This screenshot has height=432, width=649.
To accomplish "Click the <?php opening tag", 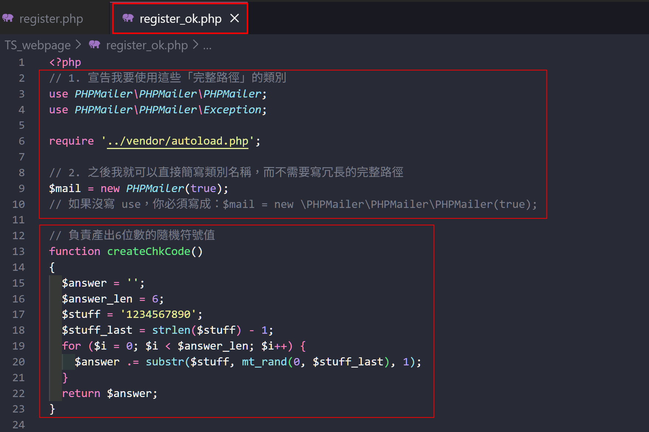I will [65, 62].
